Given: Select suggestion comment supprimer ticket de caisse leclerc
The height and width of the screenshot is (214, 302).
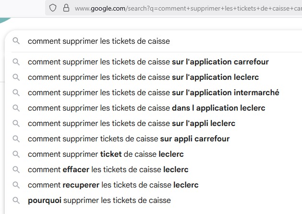Looking at the screenshot, I should 106,154.
